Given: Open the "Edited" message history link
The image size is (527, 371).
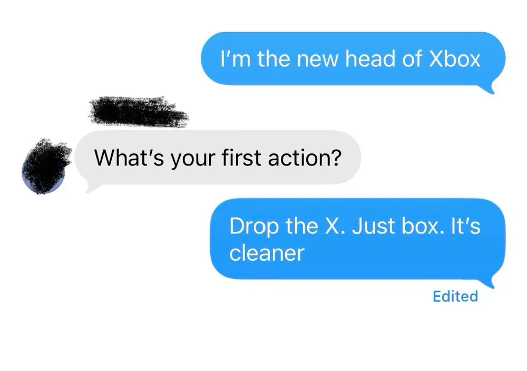Looking at the screenshot, I should [455, 296].
